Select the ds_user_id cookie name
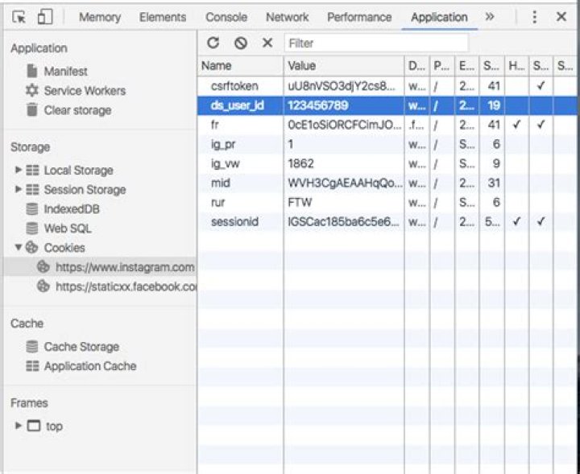This screenshot has width=580, height=474. click(x=237, y=105)
